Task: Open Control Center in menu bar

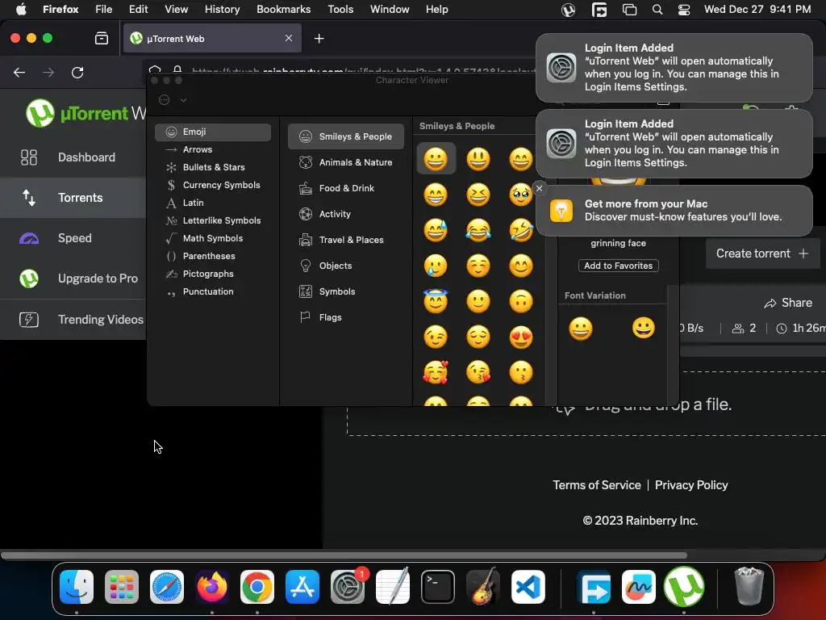Action: [x=684, y=10]
